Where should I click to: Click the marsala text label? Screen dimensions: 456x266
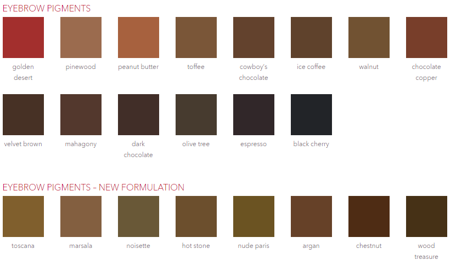coord(81,246)
